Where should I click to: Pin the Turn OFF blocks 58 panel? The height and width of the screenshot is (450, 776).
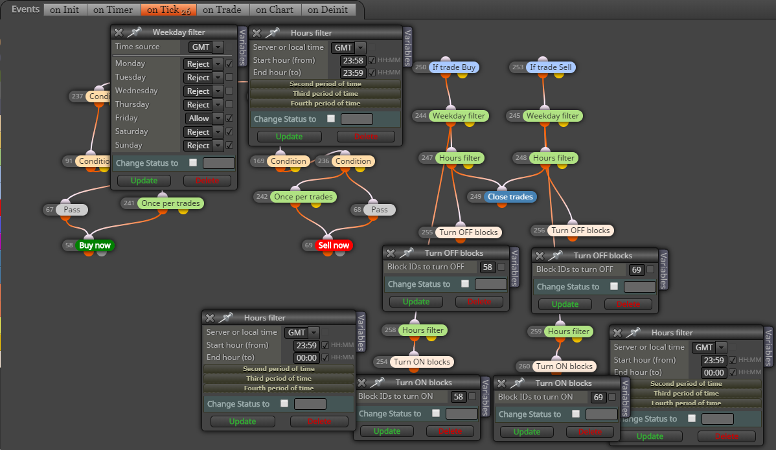pyautogui.click(x=406, y=253)
